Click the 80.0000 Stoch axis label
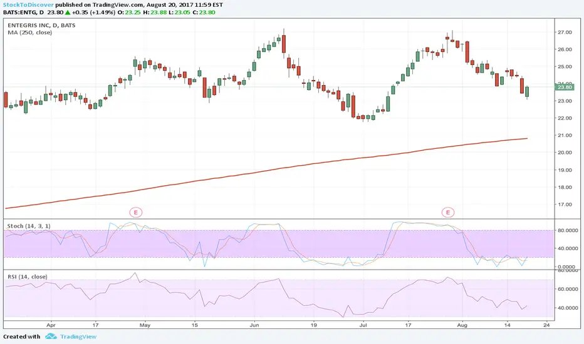 point(567,231)
